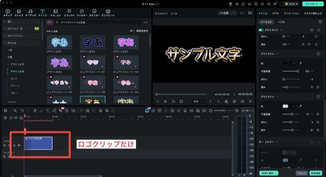Image resolution: width=326 pixels, height=177 pixels.
Task: Click the snapshot camera icon under preview
Action: coord(234,102)
